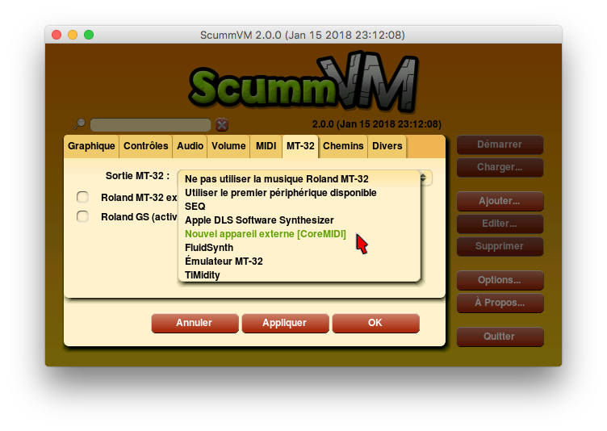Click the magnifier search icon

80,124
